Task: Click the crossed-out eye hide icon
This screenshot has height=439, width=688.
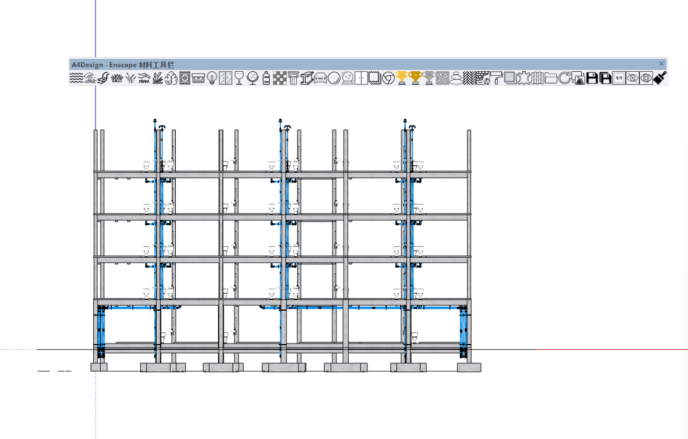Action: coord(633,78)
